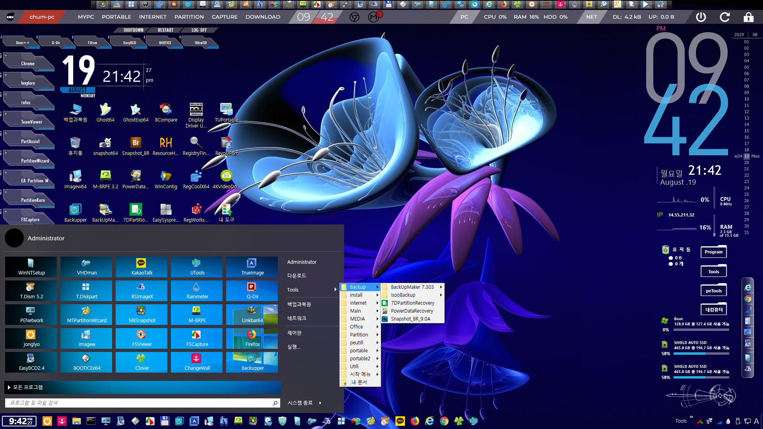Image resolution: width=763 pixels, height=429 pixels.
Task: Open the INTERNET menu in top bar
Action: coord(153,17)
